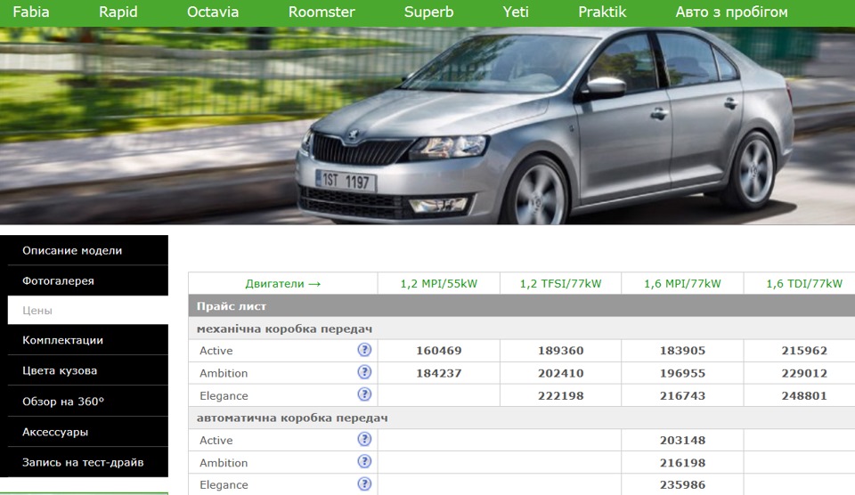Viewport: 855px width, 495px height.
Task: Click price 222198 for Elegance
Action: (x=560, y=396)
